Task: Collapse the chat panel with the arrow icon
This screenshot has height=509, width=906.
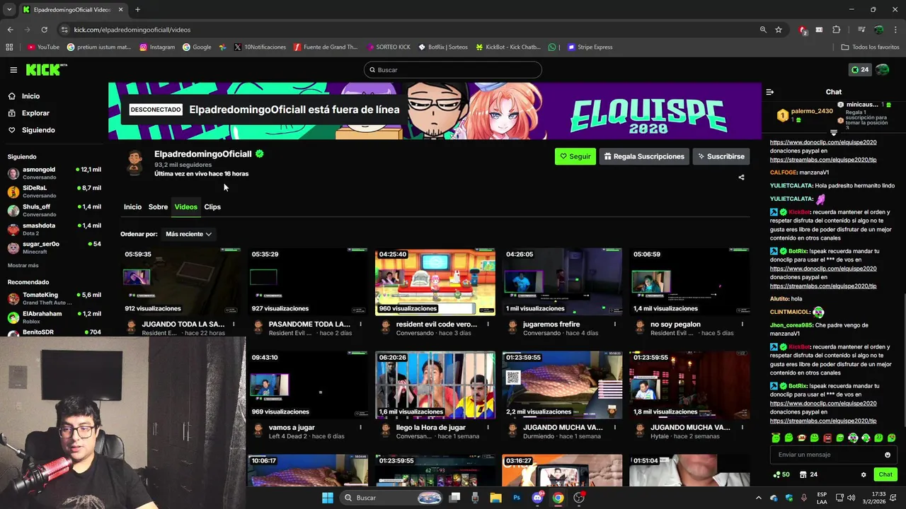Action: pos(770,92)
